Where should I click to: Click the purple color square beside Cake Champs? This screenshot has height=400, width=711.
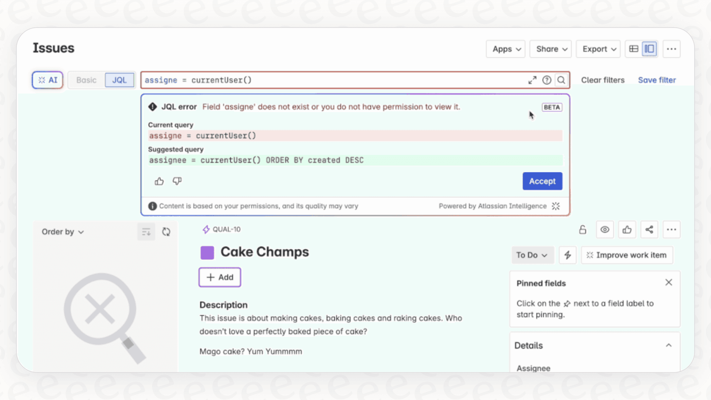point(207,252)
